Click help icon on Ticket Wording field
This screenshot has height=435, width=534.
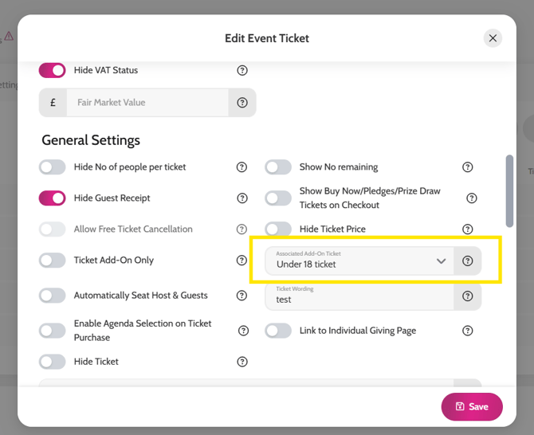click(468, 296)
